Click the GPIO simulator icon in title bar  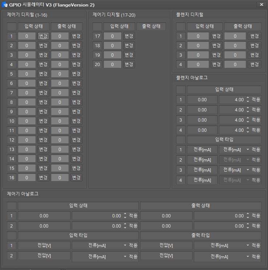(x=5, y=5)
